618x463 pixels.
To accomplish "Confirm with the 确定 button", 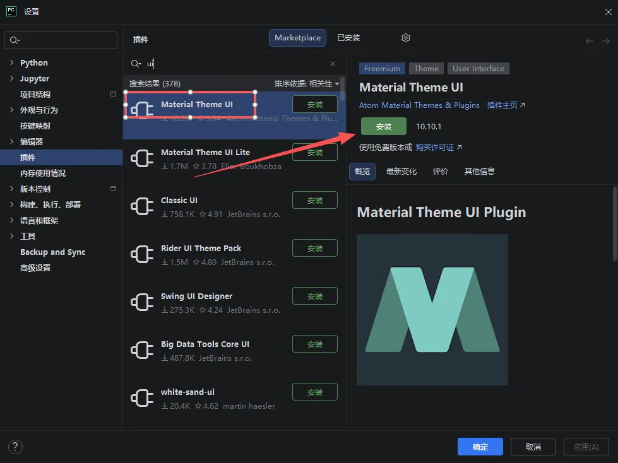I will [x=480, y=447].
